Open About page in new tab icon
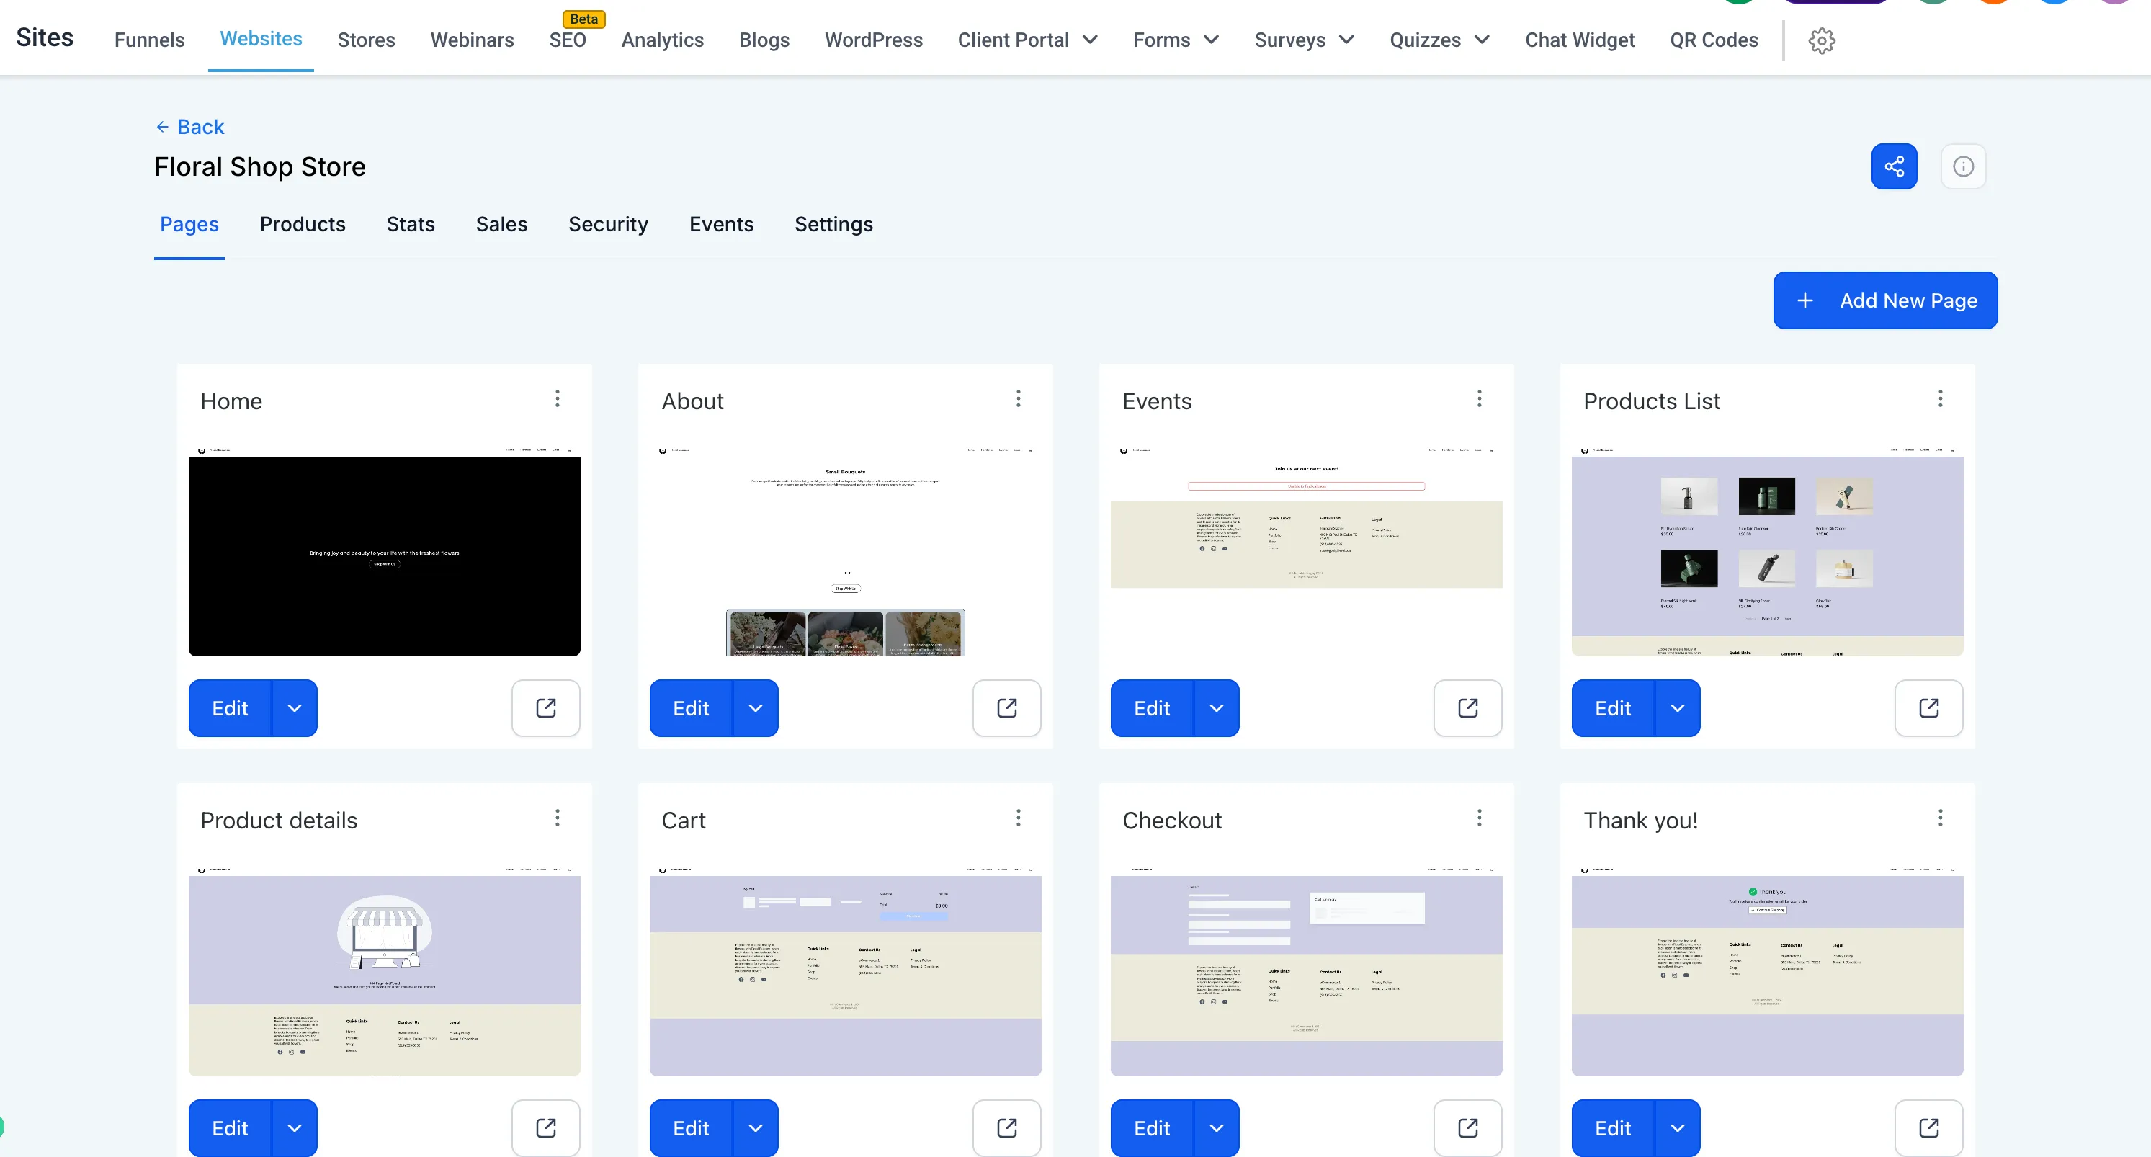 1006,707
